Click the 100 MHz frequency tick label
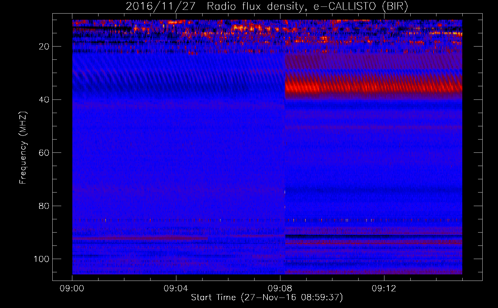Screen dimensions: 498x308 tap(42, 259)
